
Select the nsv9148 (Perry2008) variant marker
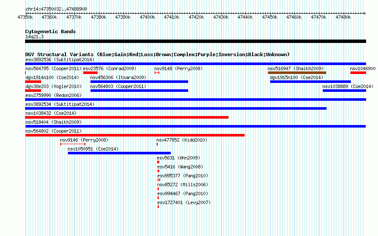[157, 73]
